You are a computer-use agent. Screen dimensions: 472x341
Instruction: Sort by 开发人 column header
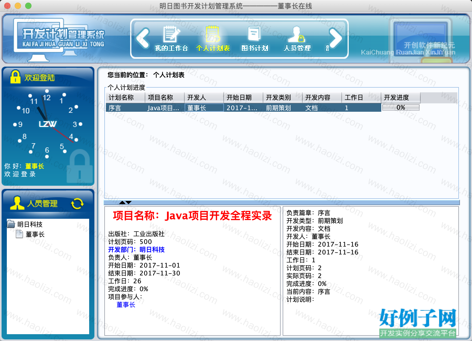[204, 98]
